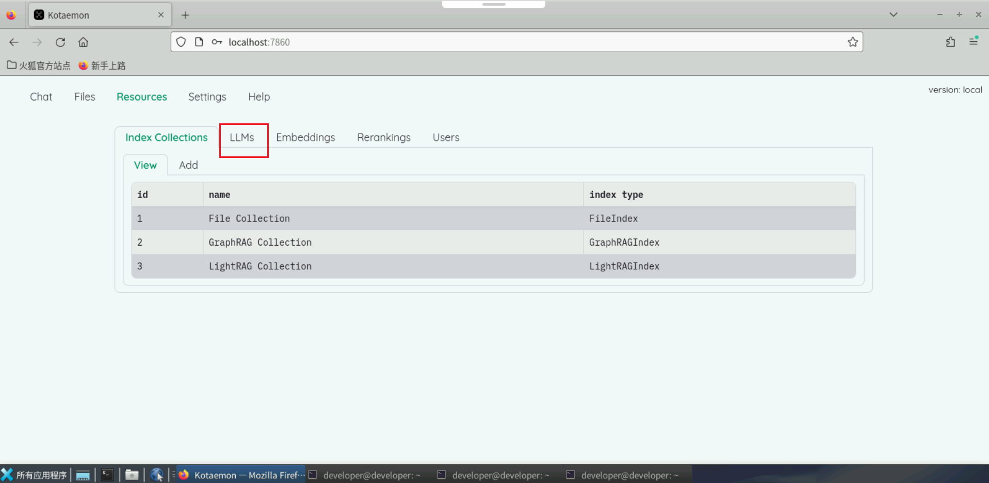
Task: Launch the terminal icon in taskbar
Action: click(107, 475)
